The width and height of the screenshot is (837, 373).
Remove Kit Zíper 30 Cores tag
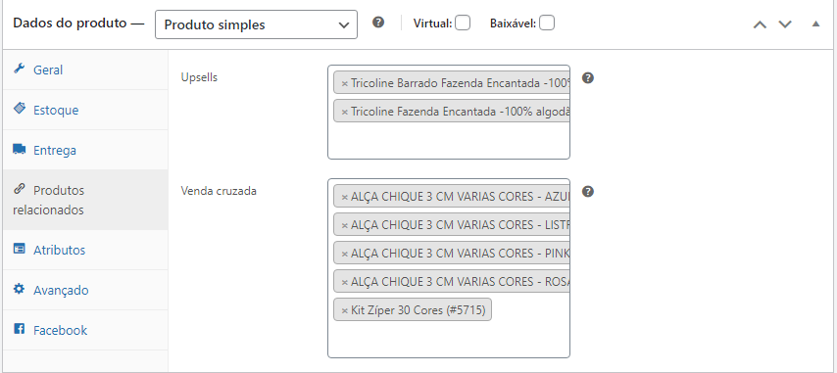click(x=344, y=310)
